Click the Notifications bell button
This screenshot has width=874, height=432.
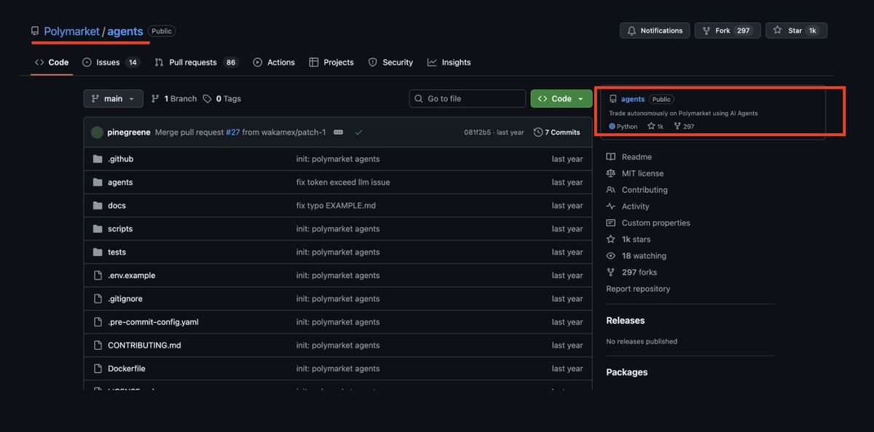[654, 31]
